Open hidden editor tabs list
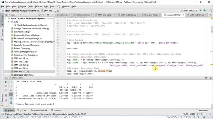This screenshot has width=213, height=119. [x=210, y=15]
